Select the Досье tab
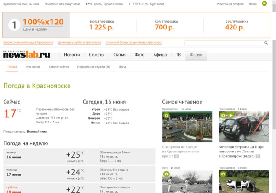 [x=122, y=67]
